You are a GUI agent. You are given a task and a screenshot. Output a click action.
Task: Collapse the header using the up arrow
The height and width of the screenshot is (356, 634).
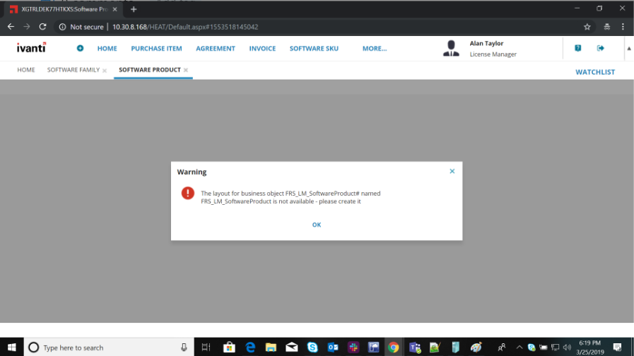click(x=628, y=49)
